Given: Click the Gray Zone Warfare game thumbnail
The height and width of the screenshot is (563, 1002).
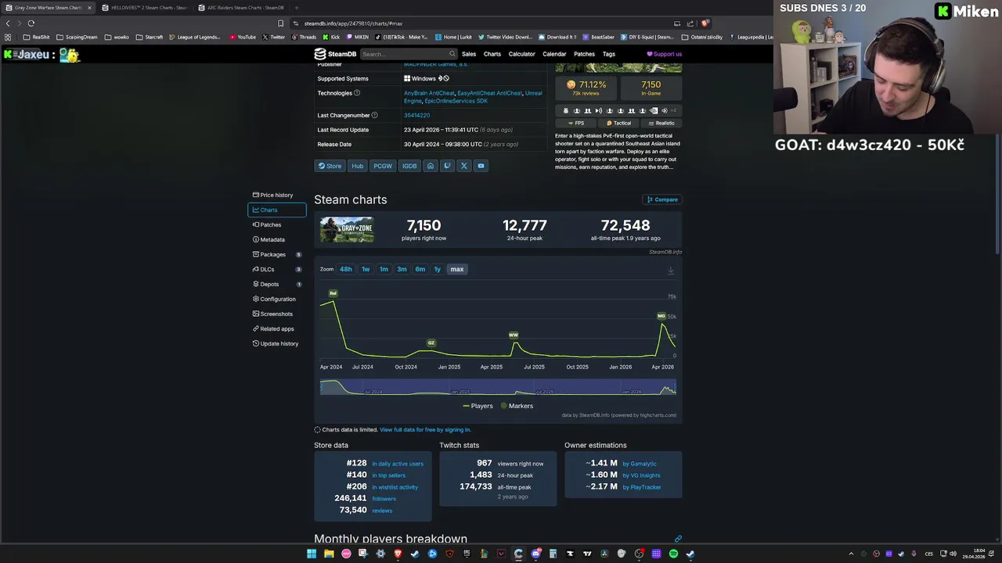Looking at the screenshot, I should [x=347, y=230].
